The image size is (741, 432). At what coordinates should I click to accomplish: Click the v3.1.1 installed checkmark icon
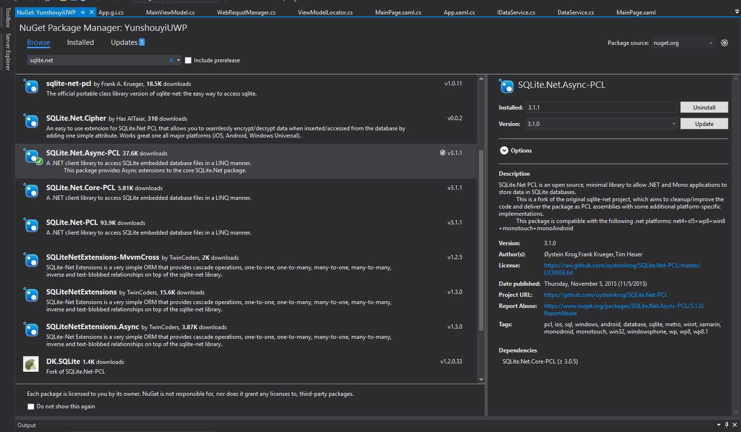tap(442, 153)
